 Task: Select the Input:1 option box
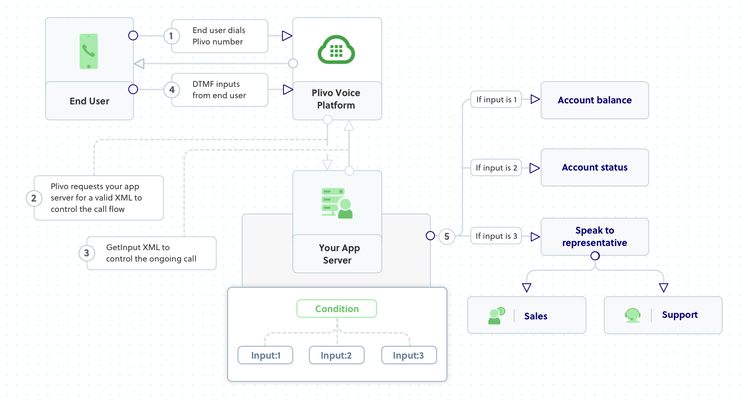(265, 356)
